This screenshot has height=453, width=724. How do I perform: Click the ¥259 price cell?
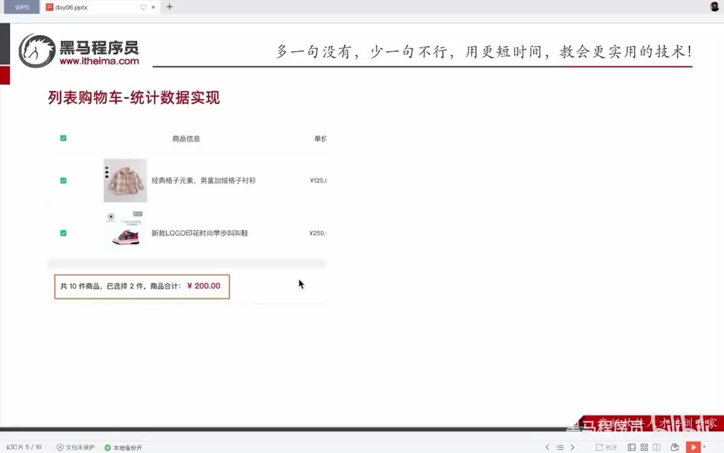point(317,233)
